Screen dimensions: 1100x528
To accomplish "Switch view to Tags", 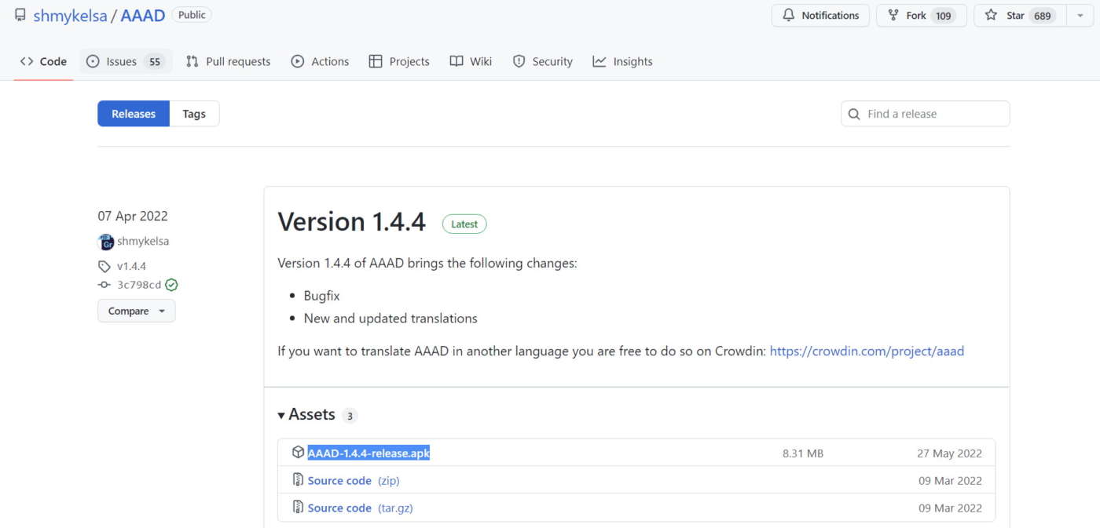I will coord(194,114).
